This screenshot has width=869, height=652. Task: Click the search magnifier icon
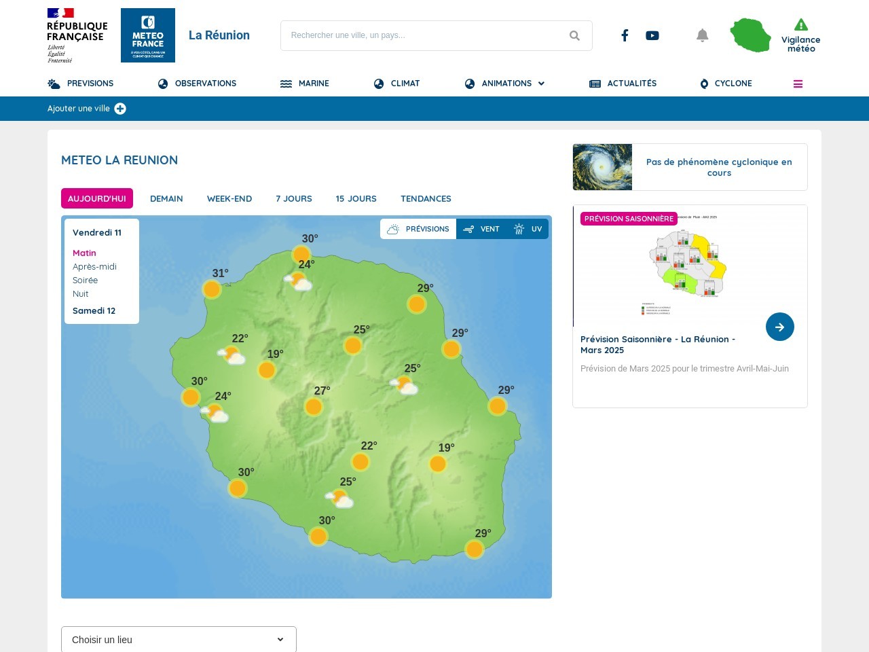[574, 35]
